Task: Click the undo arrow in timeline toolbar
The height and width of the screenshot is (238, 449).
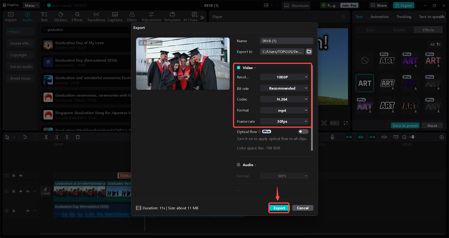Action: click(x=25, y=137)
